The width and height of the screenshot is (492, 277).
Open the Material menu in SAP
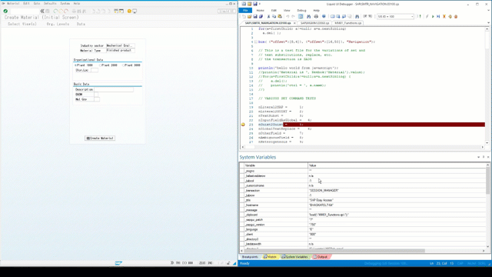coord(13,3)
